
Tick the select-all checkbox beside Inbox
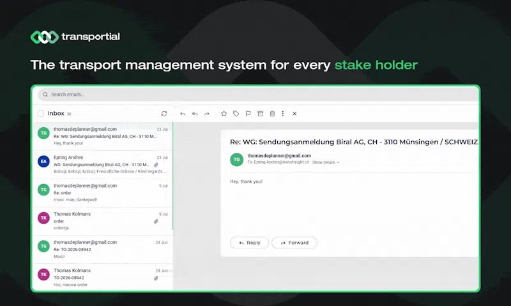[x=41, y=114]
